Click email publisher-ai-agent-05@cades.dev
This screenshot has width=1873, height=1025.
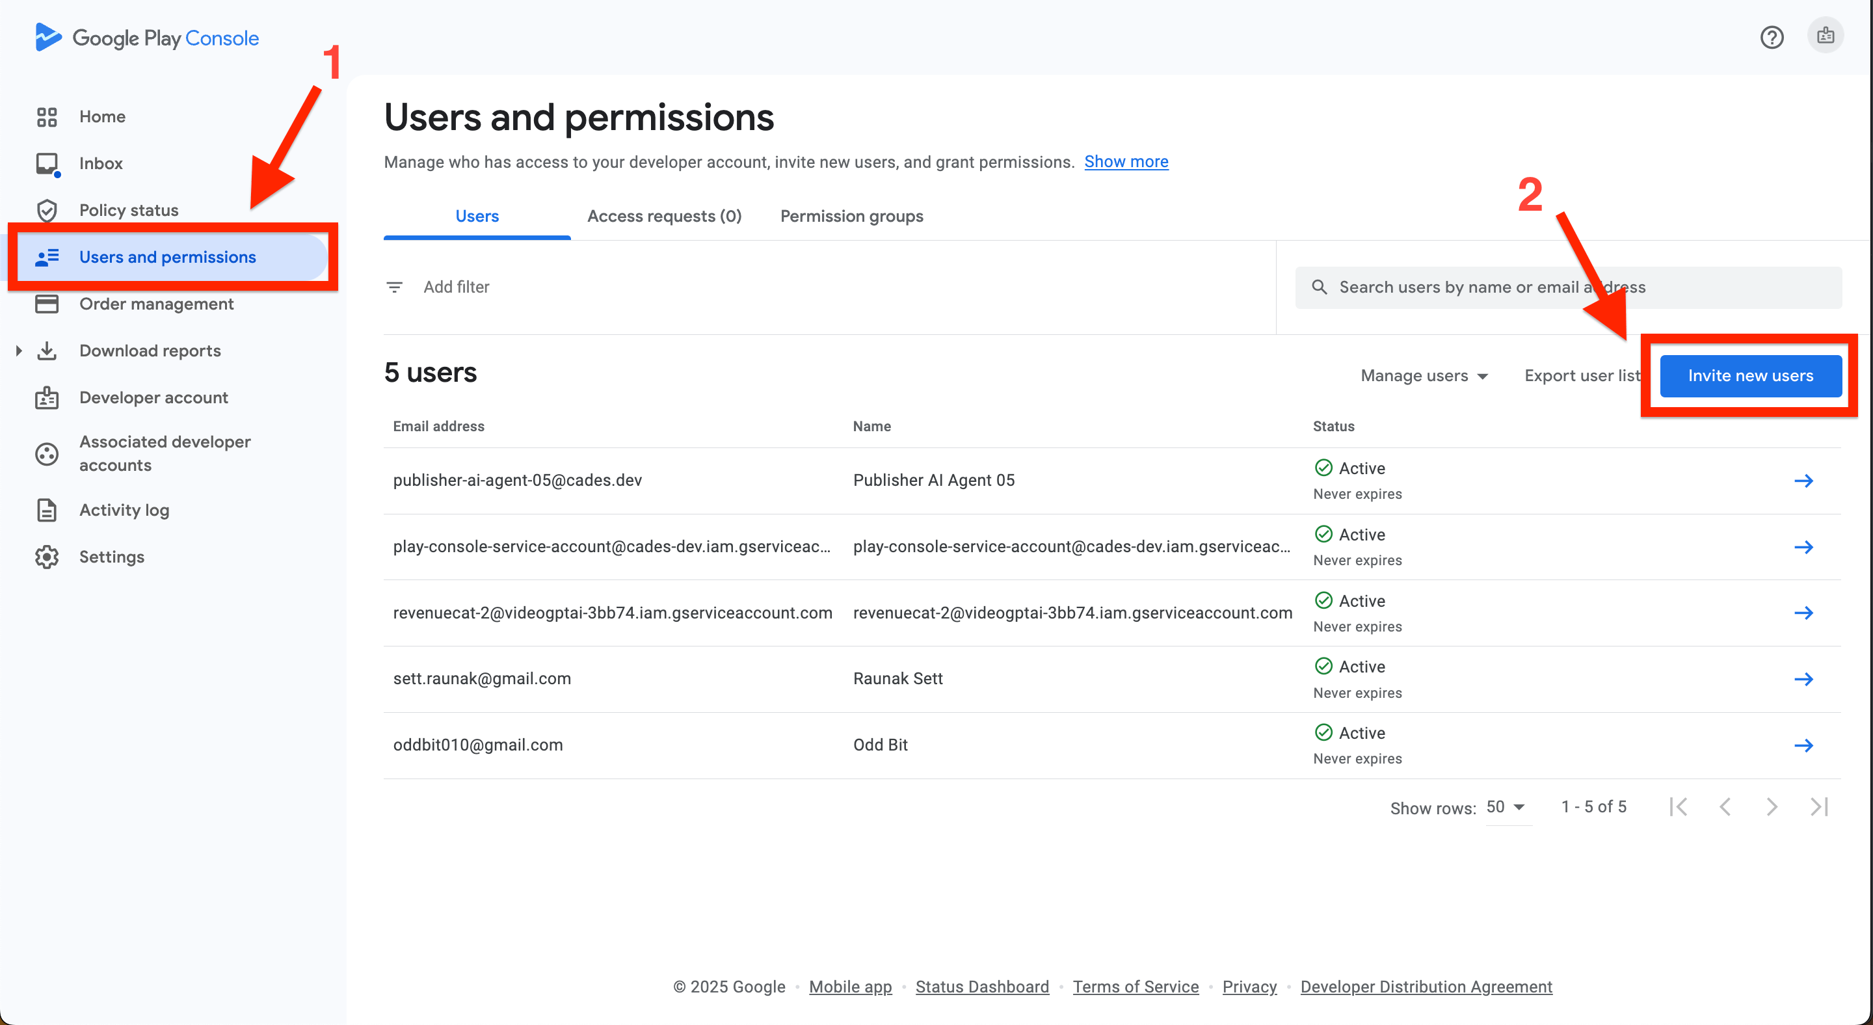coord(517,481)
